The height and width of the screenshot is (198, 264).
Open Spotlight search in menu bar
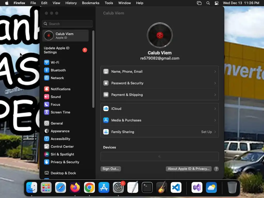(208, 3)
